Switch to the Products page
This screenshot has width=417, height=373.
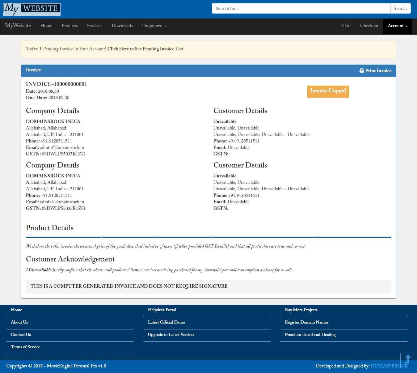(69, 26)
